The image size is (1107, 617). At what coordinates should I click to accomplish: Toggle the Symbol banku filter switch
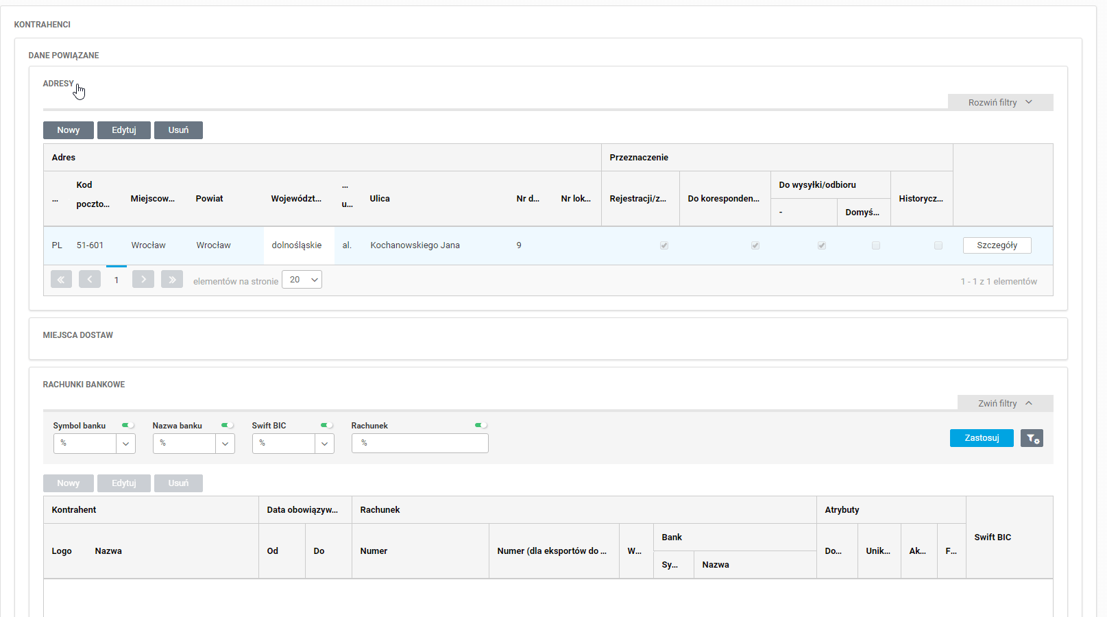(x=128, y=426)
